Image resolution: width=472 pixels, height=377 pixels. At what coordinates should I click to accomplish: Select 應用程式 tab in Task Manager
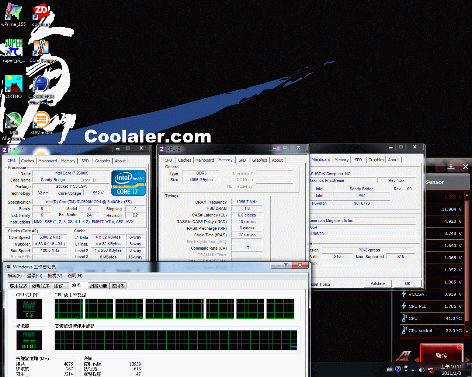(19, 286)
